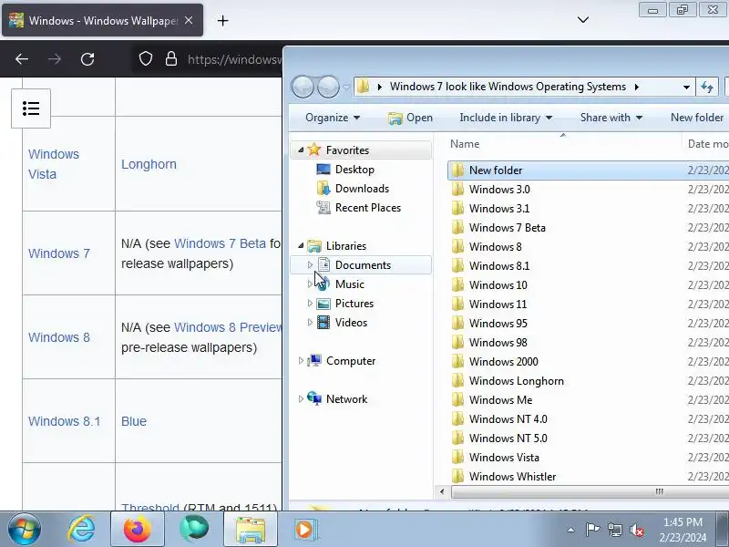Select the Windows Me folder
Screen dimensions: 729x547
coord(500,399)
